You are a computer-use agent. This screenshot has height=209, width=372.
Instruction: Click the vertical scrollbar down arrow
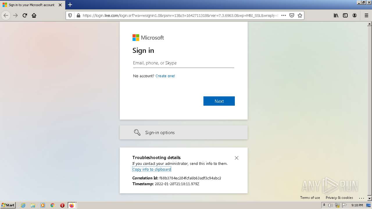coord(370,199)
